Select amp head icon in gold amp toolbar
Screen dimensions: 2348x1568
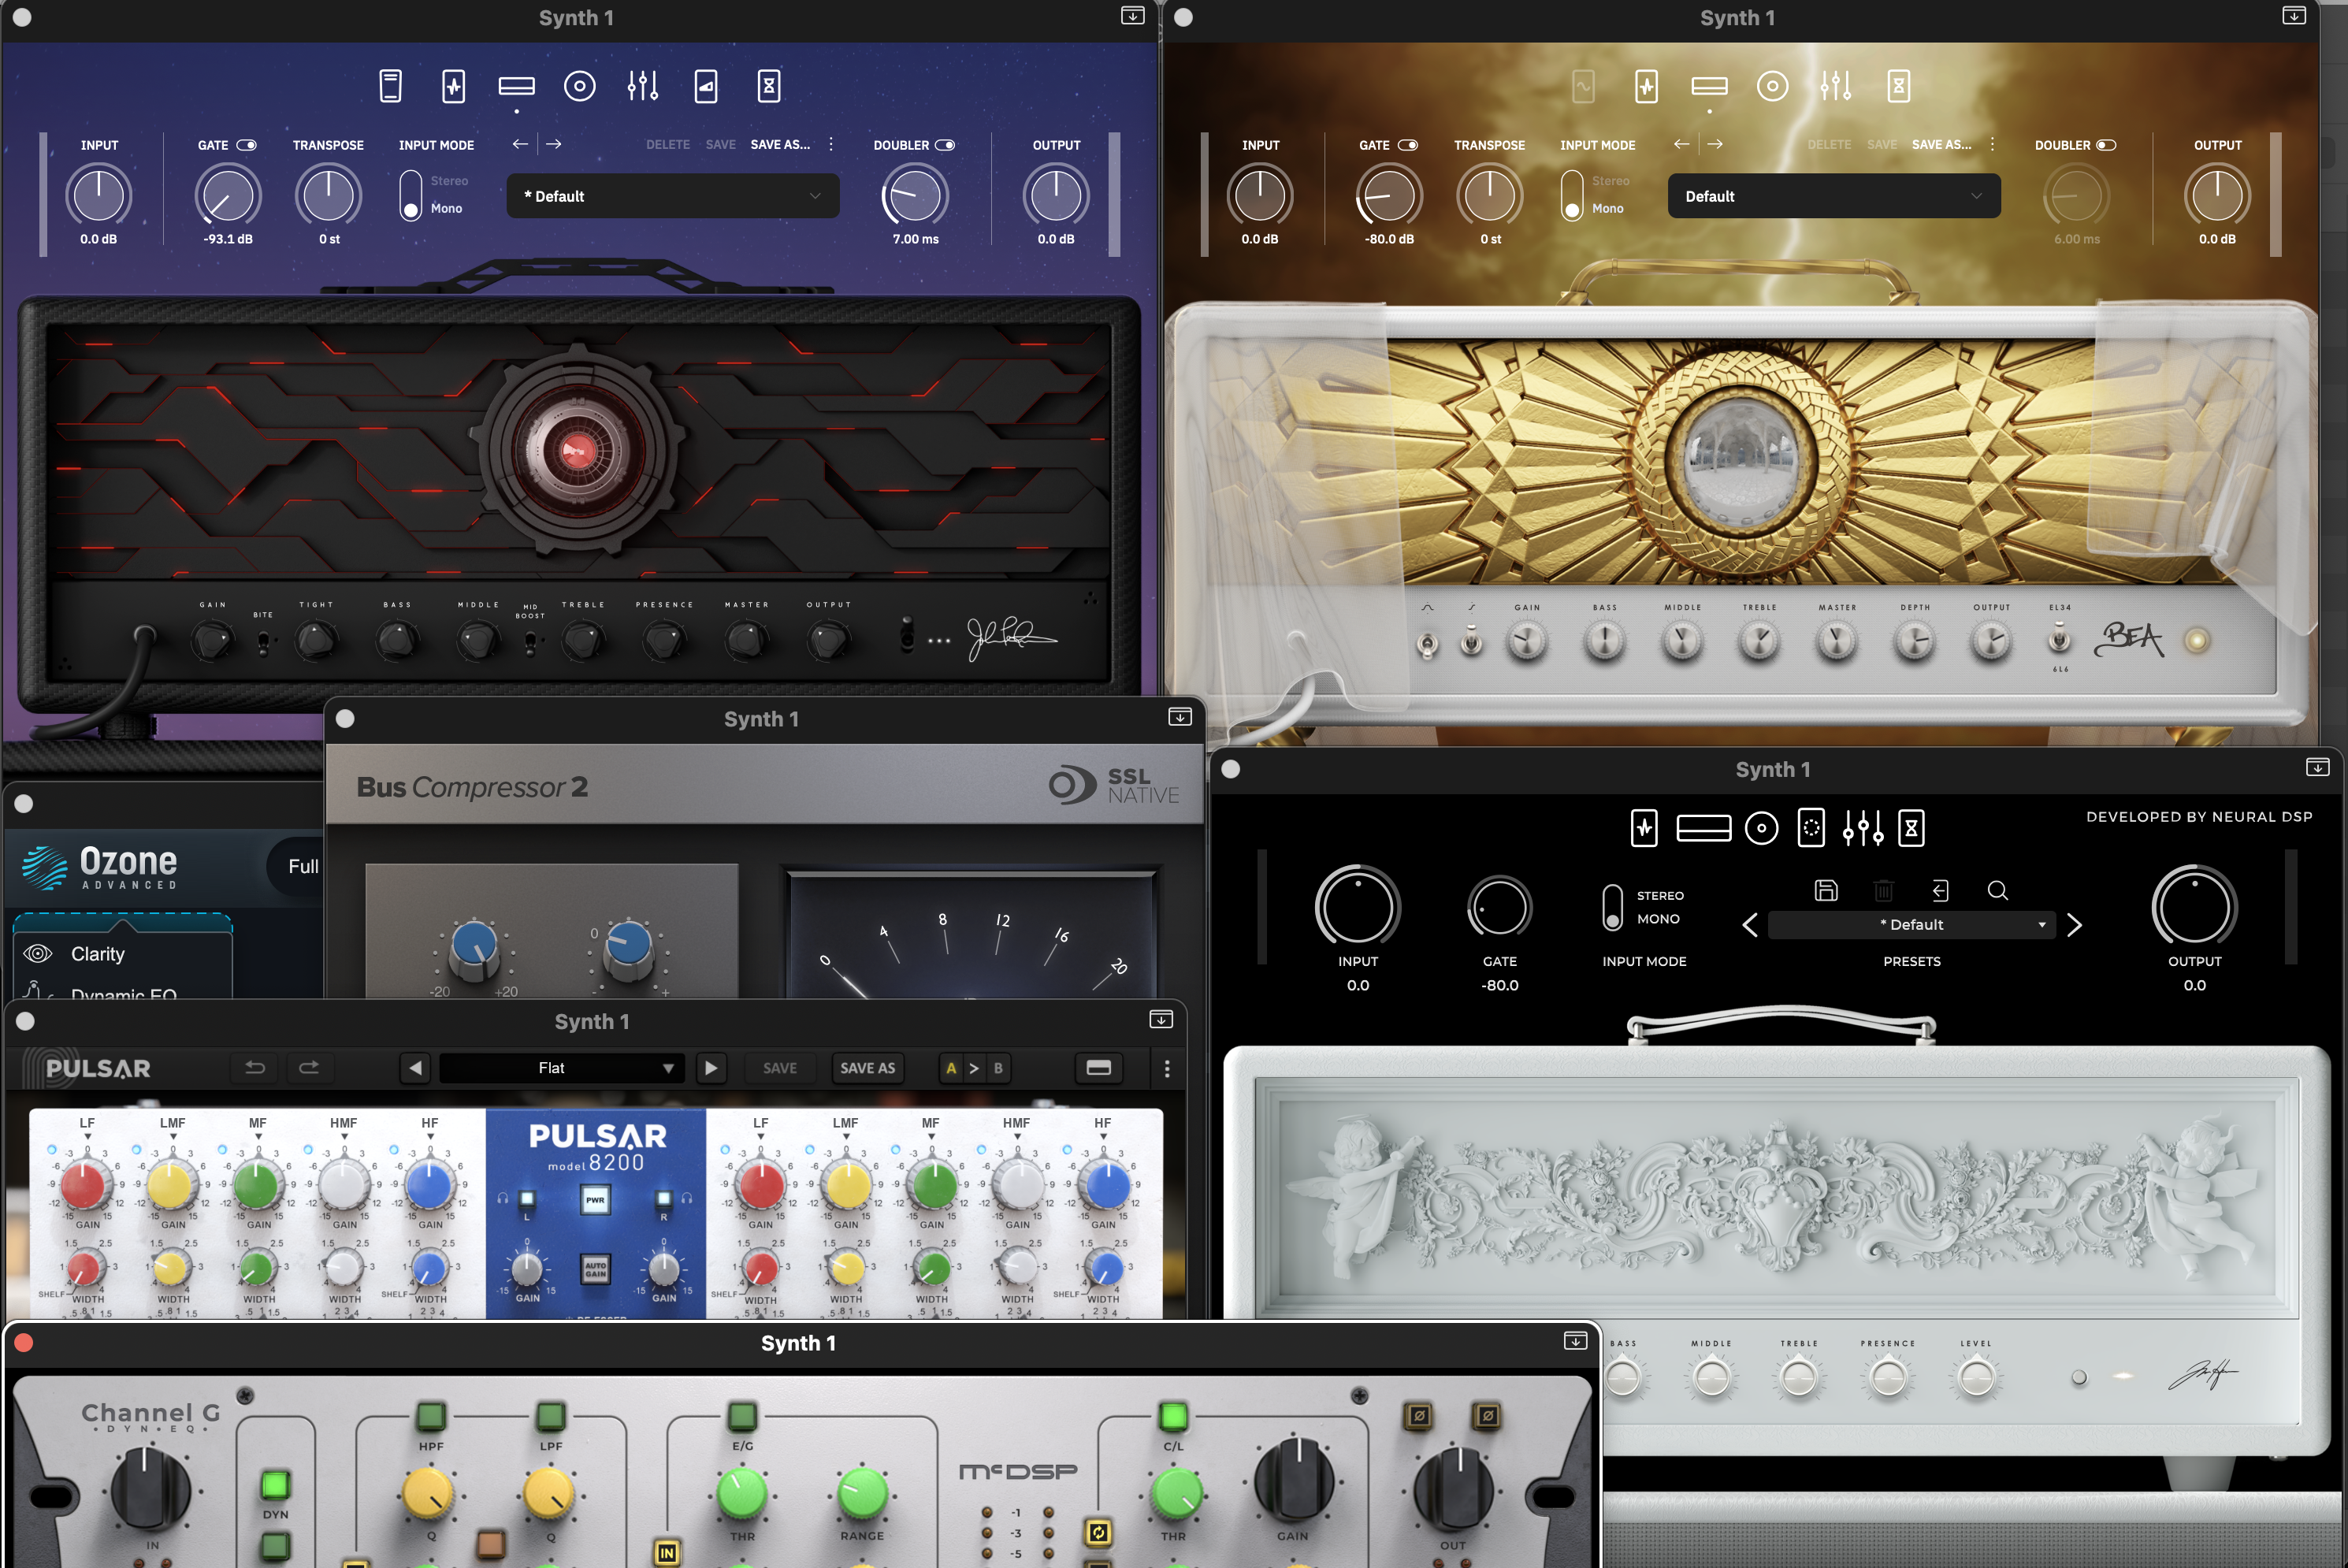[x=1709, y=86]
